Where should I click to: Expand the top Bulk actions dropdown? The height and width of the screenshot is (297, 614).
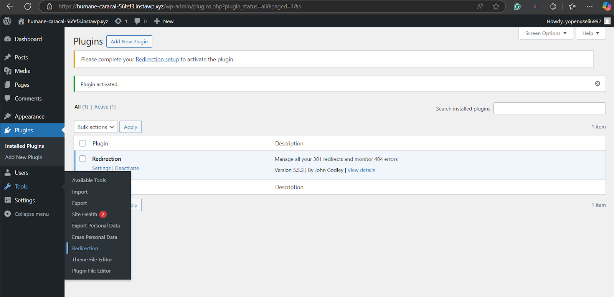[x=96, y=127]
